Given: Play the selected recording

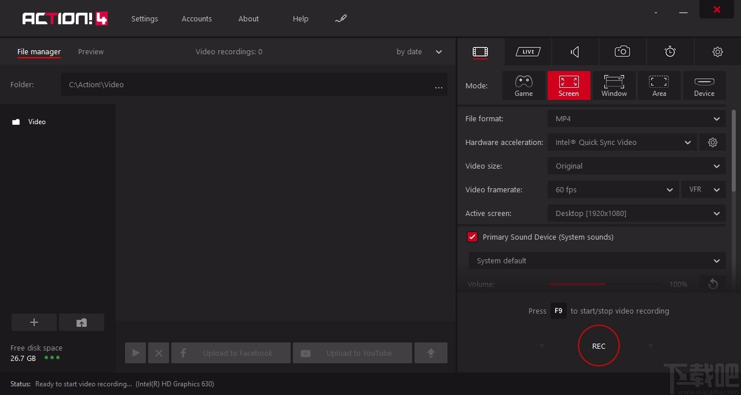Looking at the screenshot, I should (x=135, y=353).
